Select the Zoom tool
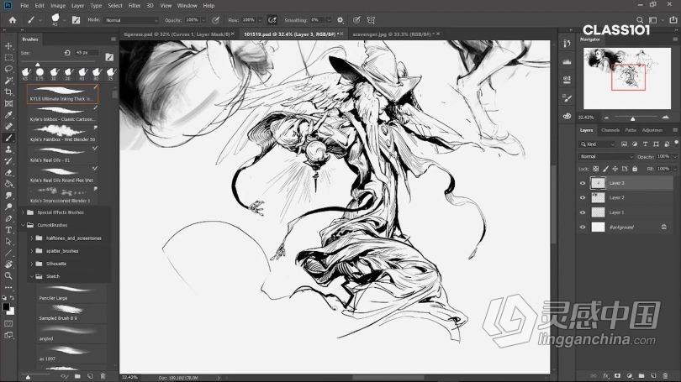This screenshot has height=382, width=681. (8, 275)
